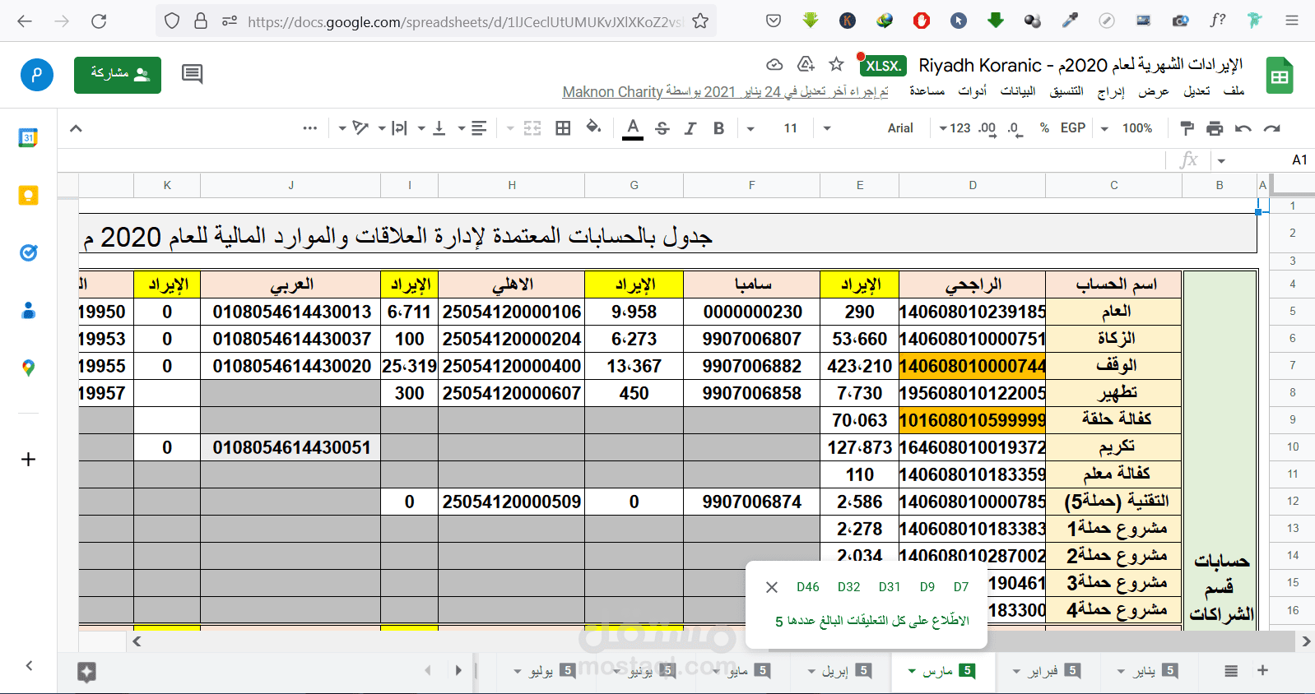The width and height of the screenshot is (1315, 694).
Task: Open the borders tool in the toolbar
Action: coord(563,128)
